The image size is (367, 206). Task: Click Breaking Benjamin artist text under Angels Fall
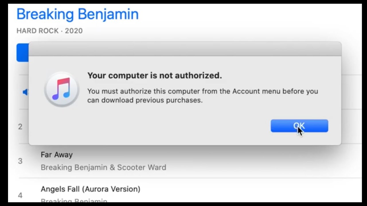pos(74,200)
